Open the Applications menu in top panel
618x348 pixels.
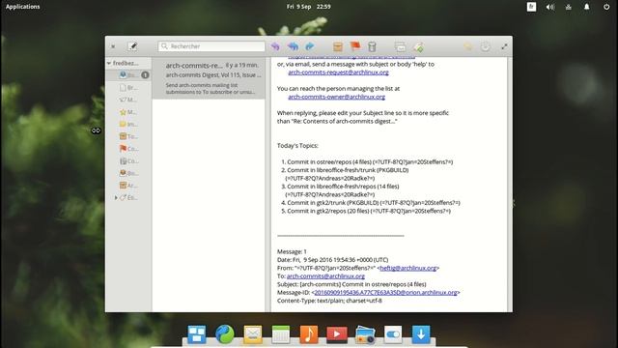click(x=22, y=7)
